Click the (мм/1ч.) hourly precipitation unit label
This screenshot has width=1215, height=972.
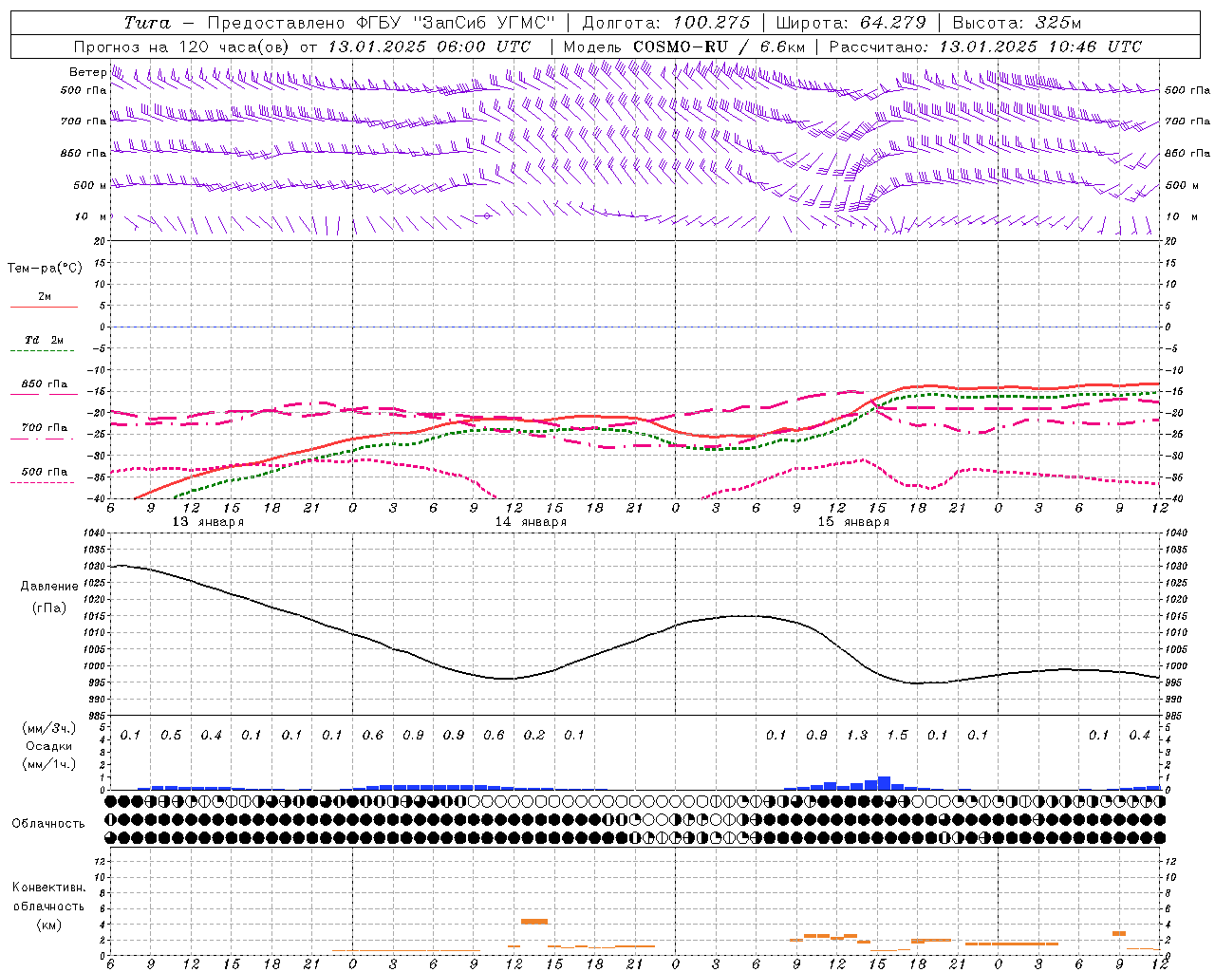point(48,764)
